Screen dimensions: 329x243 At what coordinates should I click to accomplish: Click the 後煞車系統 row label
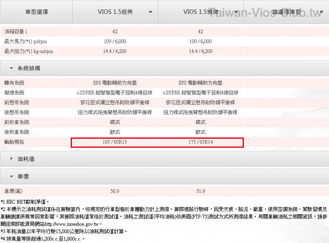[x=16, y=132]
